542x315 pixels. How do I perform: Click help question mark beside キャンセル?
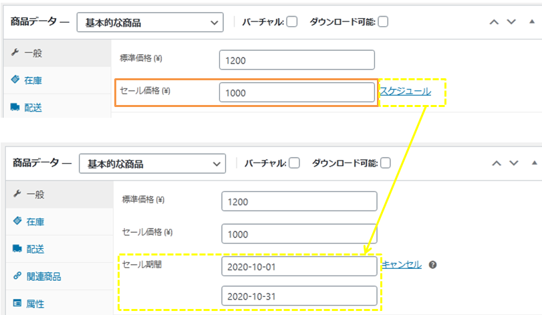tap(432, 265)
